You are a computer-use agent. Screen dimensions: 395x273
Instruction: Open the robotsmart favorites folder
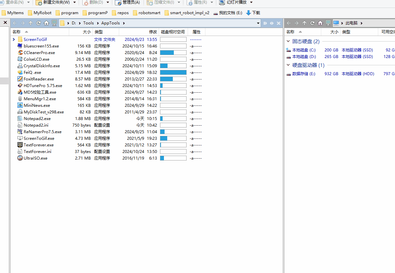[x=146, y=13]
